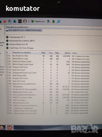Click the green check beside Lifetime Writes
Image resolution: width=102 pixels, height=137 pixels.
pyautogui.click(x=7, y=45)
